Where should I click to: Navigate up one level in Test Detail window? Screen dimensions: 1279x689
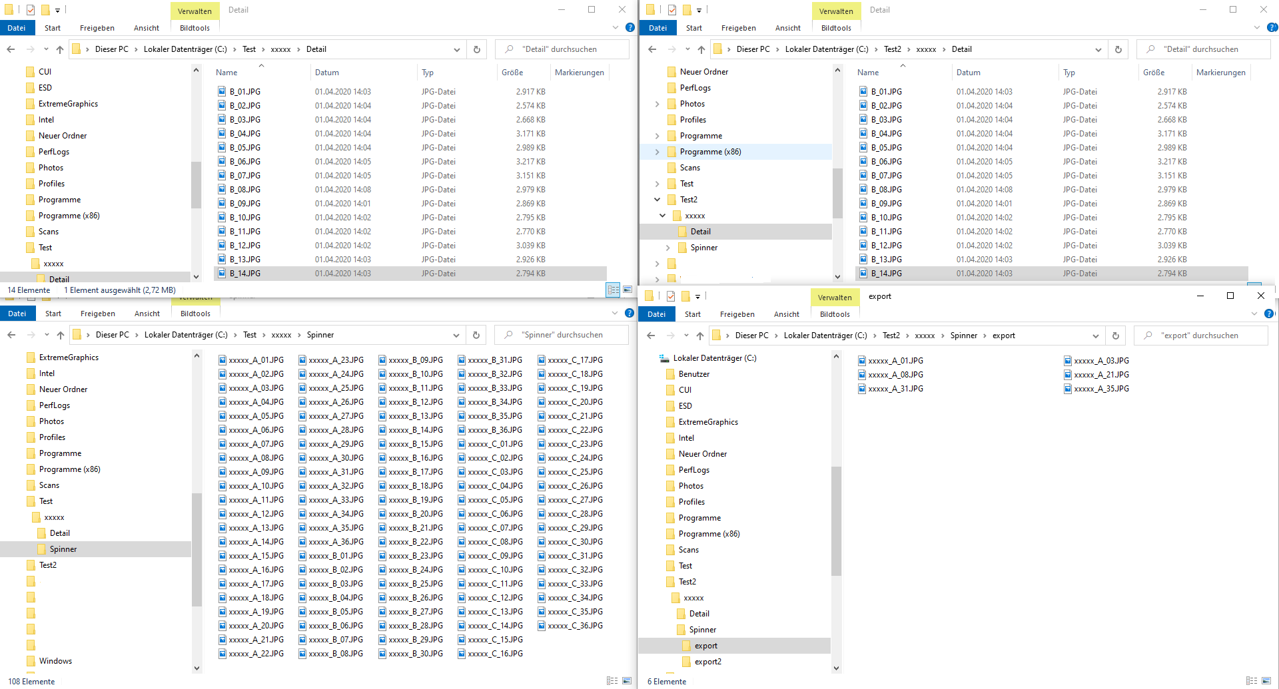click(60, 49)
